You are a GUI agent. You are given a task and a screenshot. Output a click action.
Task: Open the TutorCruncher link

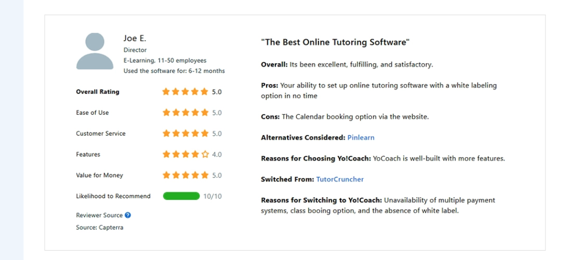[340, 179]
